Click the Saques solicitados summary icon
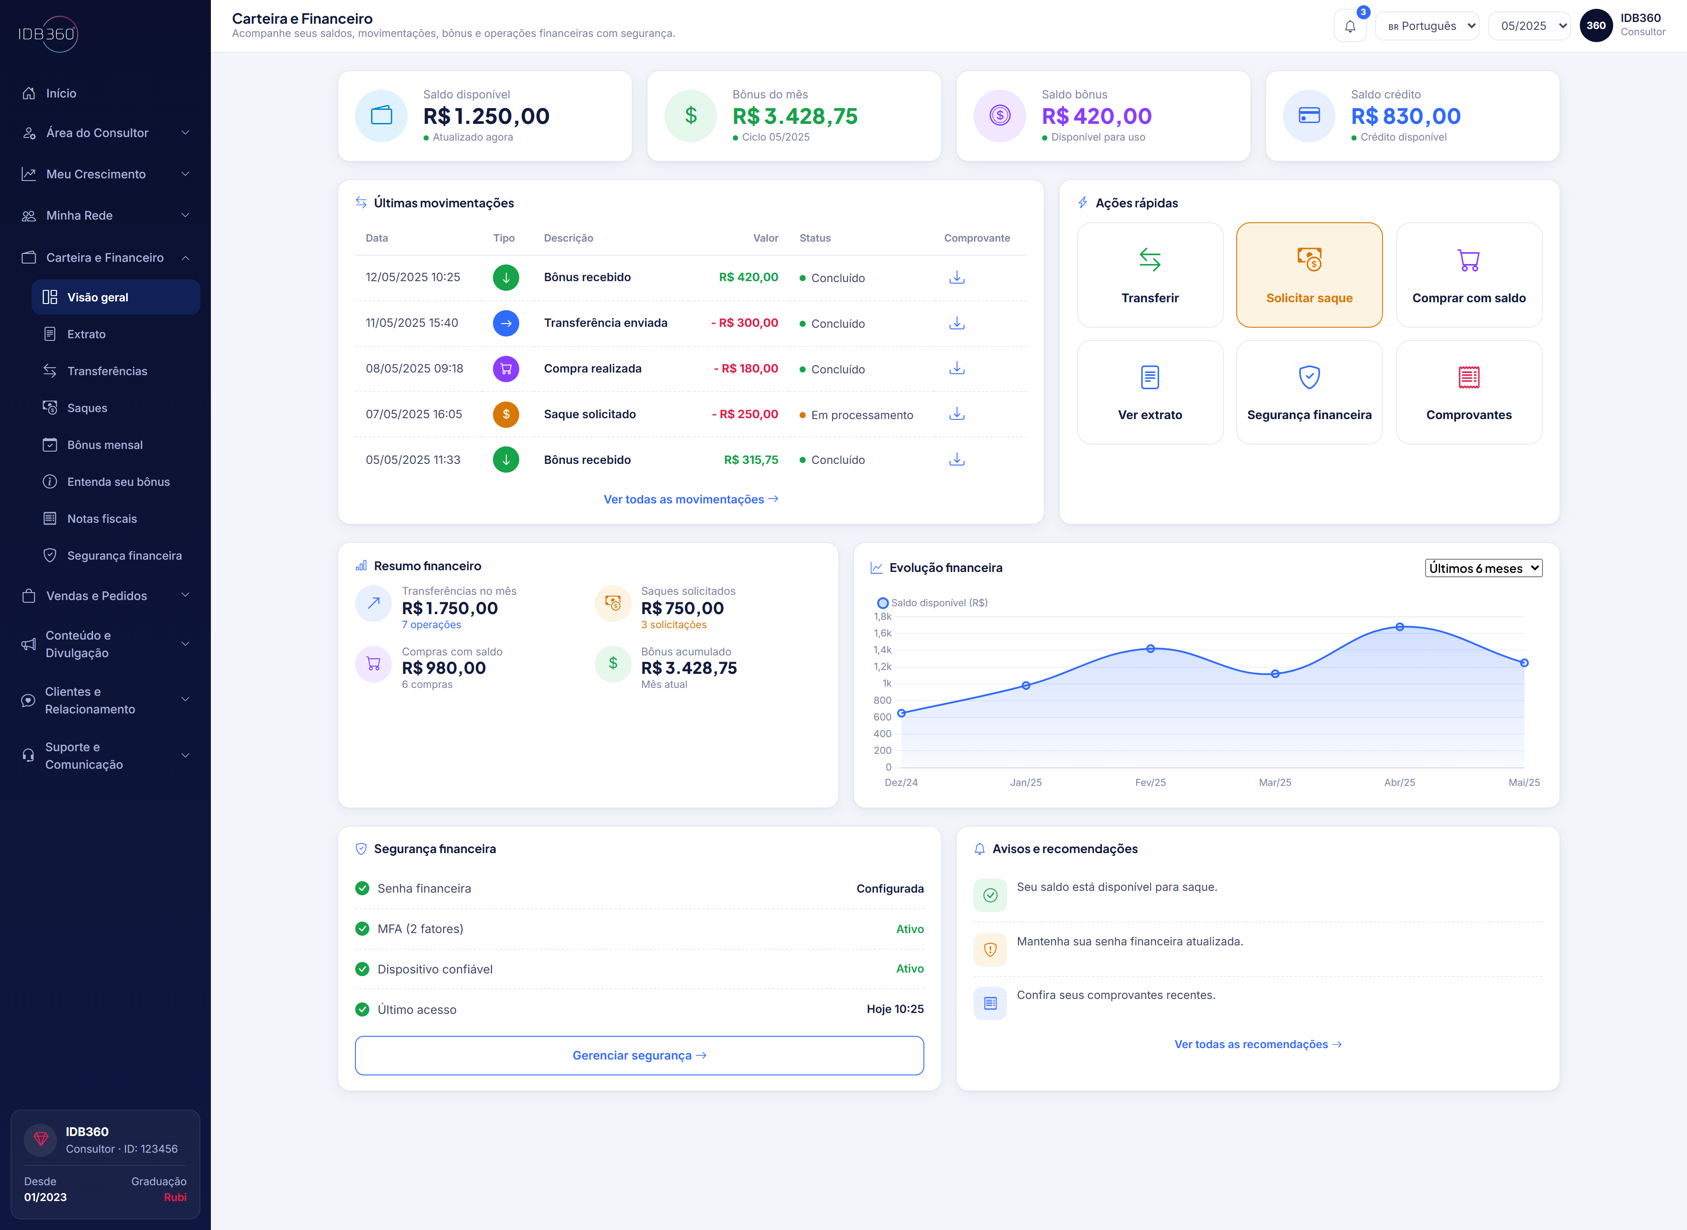Image resolution: width=1687 pixels, height=1230 pixels. coord(613,603)
